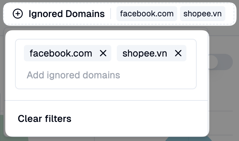Click the vertical separator after Ignored Domains label
The image size is (239, 141).
(111, 14)
